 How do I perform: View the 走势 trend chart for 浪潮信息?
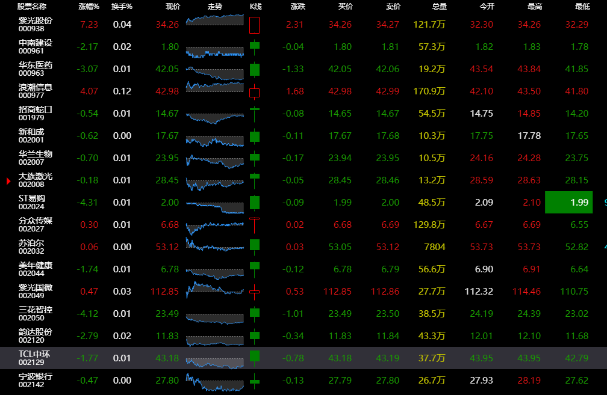(215, 87)
